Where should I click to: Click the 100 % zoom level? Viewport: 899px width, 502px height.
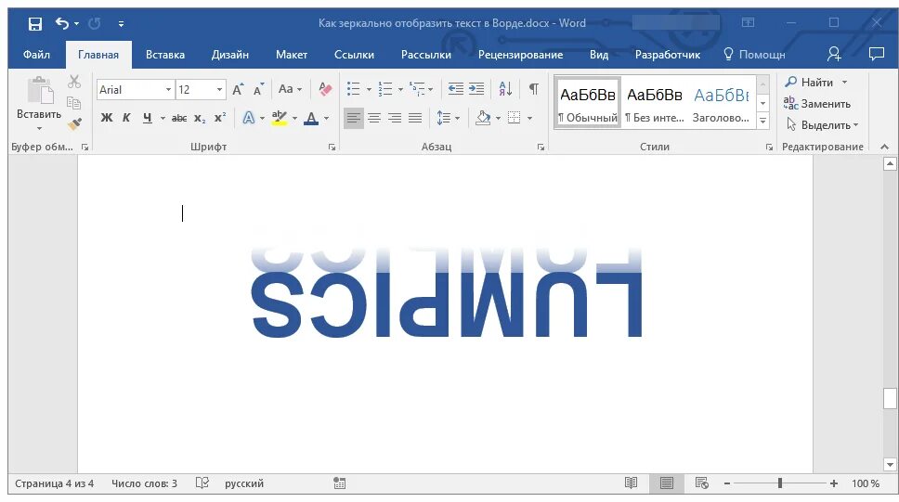[x=866, y=483]
